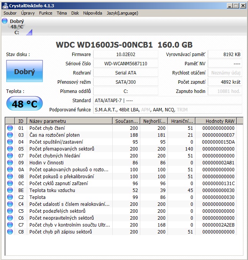Minimize the CrystalDiskInfo window
Viewport: 248px width, 260px height.
click(230, 6)
